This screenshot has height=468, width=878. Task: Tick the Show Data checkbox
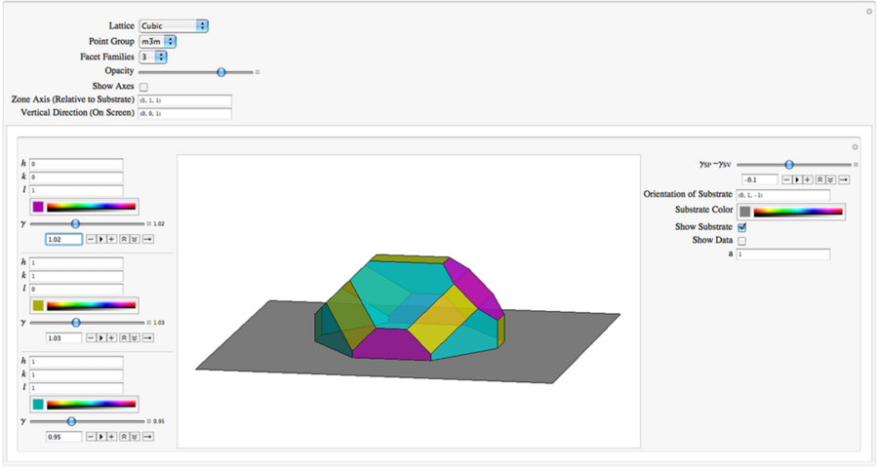[x=742, y=241]
